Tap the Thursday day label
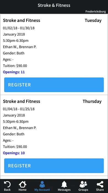The width and height of the screenshot is (108, 193). 92,101
